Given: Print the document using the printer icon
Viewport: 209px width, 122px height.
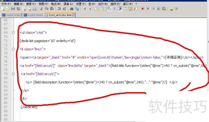Looking at the screenshot, I should 34,9.
